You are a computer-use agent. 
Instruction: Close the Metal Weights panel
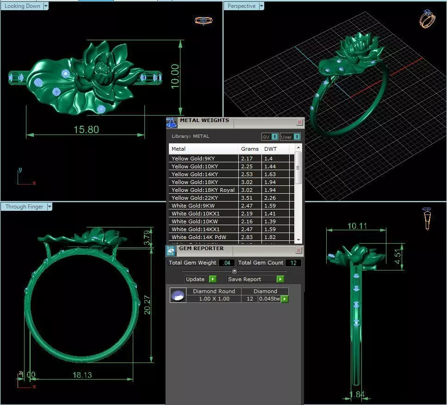299,122
